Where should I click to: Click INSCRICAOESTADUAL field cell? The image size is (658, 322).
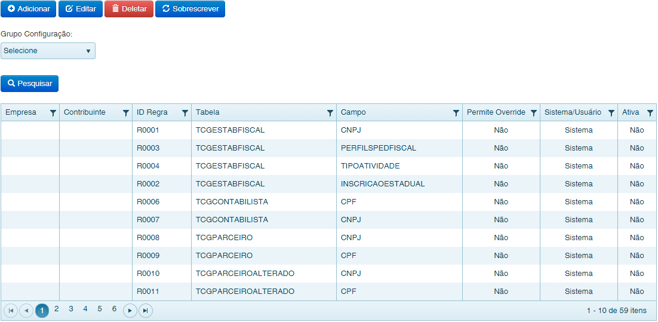coord(399,184)
